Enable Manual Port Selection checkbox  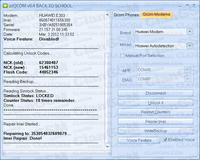[x=122, y=56]
